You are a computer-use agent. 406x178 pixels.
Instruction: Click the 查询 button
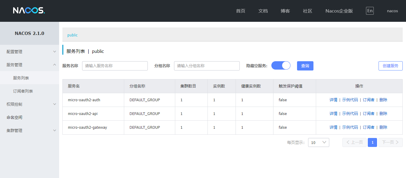point(305,66)
